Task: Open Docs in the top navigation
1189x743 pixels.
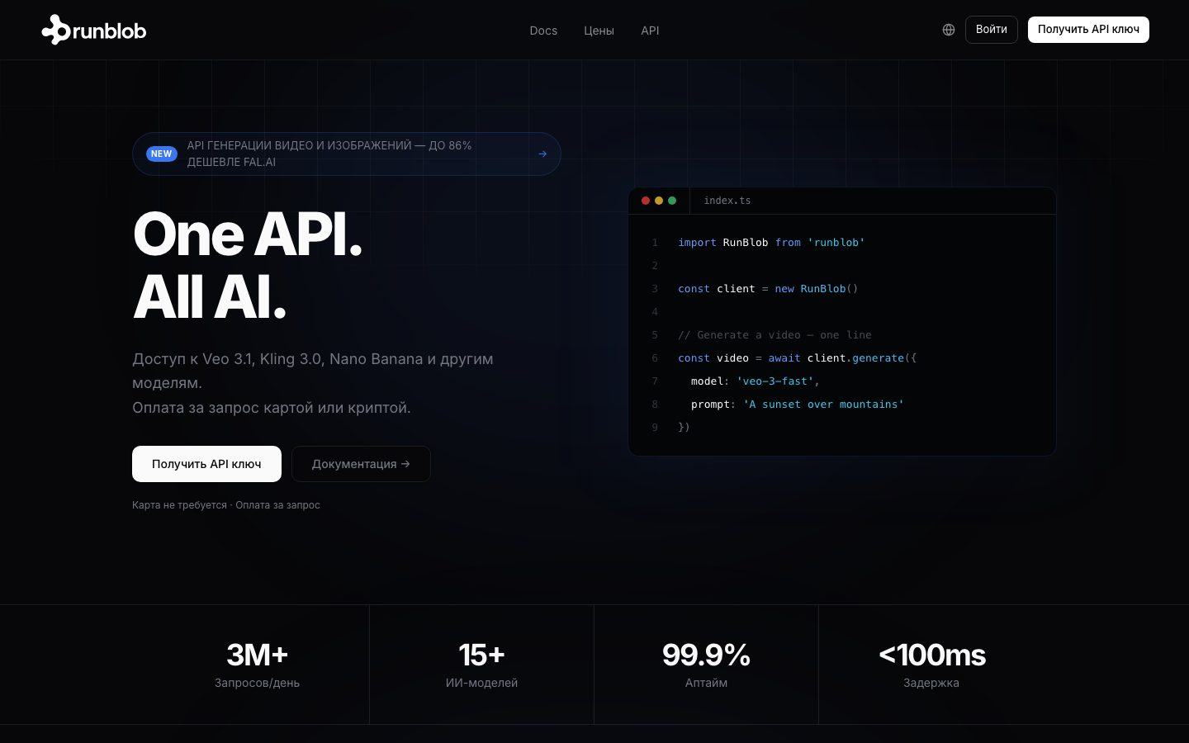Action: pos(543,31)
